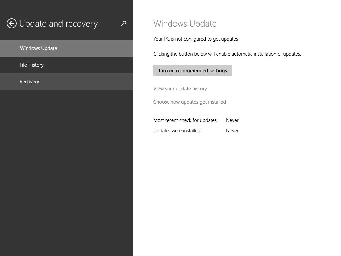
Task: Click the 'Clicking the button below' description
Action: tap(227, 54)
